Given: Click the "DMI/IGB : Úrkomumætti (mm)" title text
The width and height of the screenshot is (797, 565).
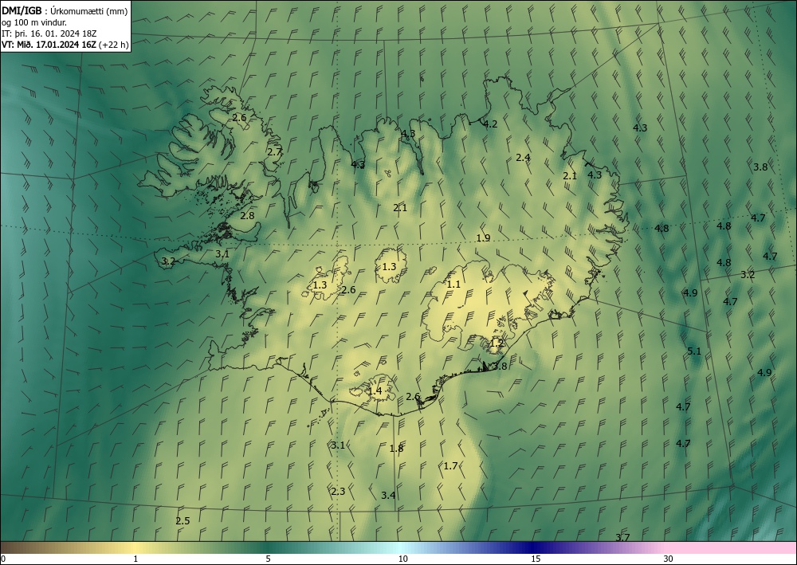Looking at the screenshot, I should click(65, 11).
